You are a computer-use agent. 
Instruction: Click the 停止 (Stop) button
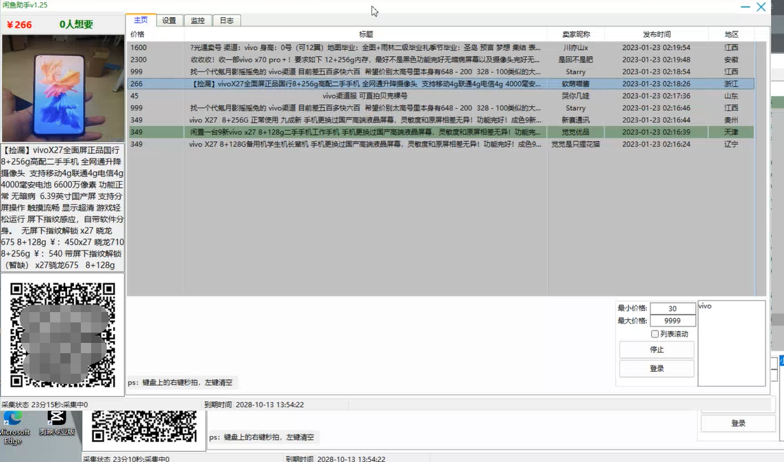point(656,349)
